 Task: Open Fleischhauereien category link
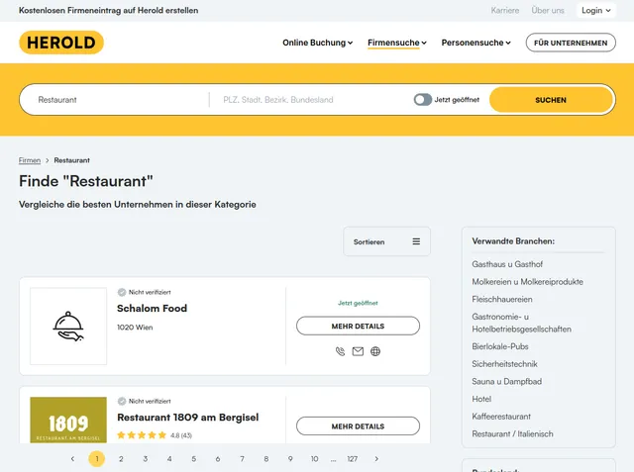click(x=502, y=299)
